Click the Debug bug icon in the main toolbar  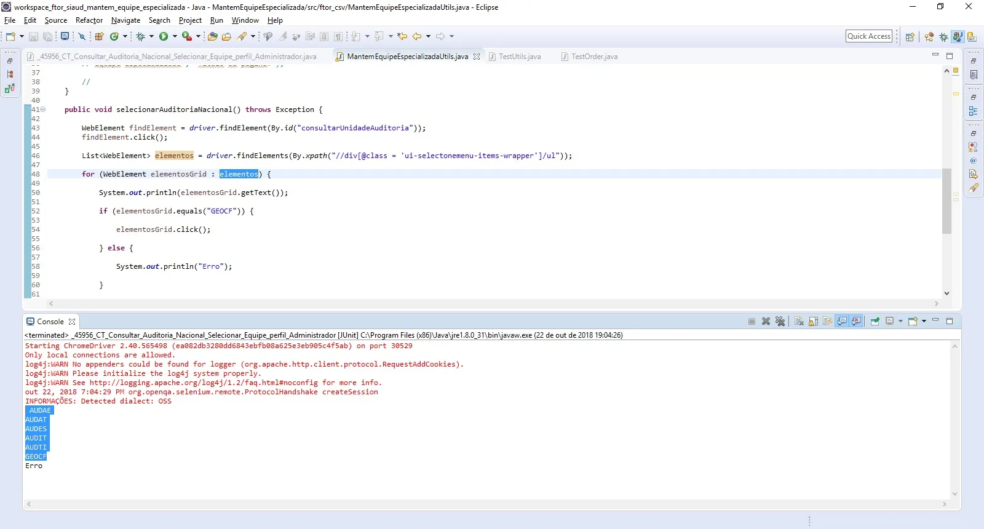click(x=140, y=36)
